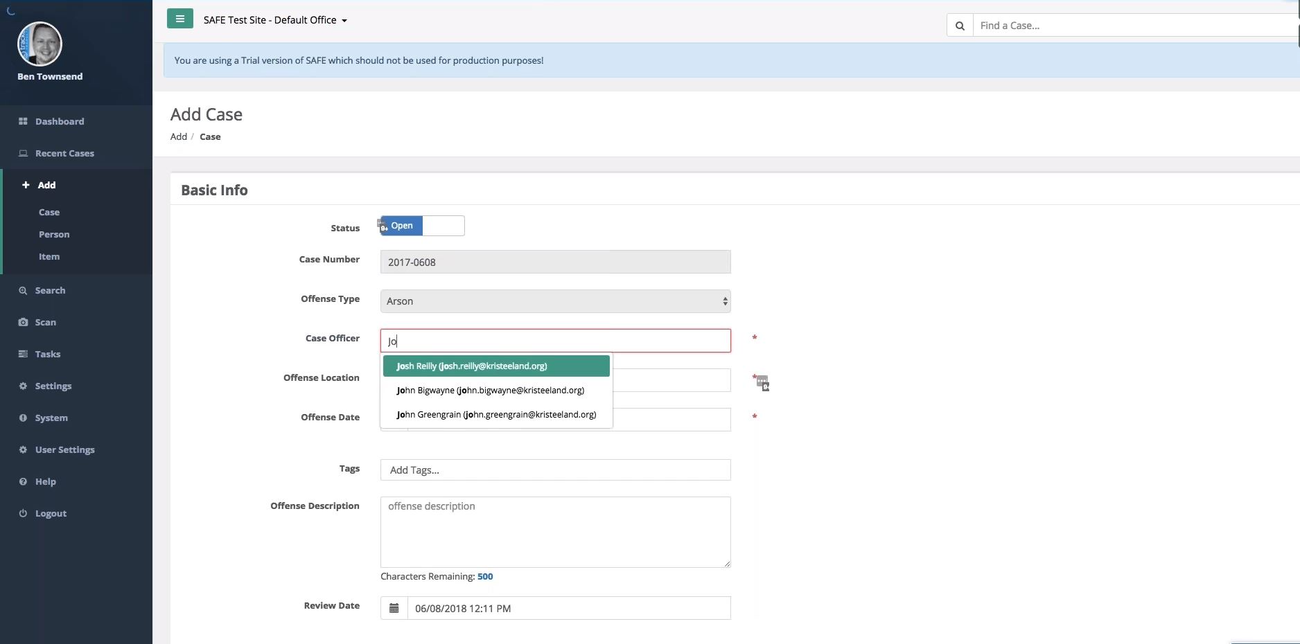Screen dimensions: 1300x644
Task: Toggle the Open status switch
Action: coord(423,226)
